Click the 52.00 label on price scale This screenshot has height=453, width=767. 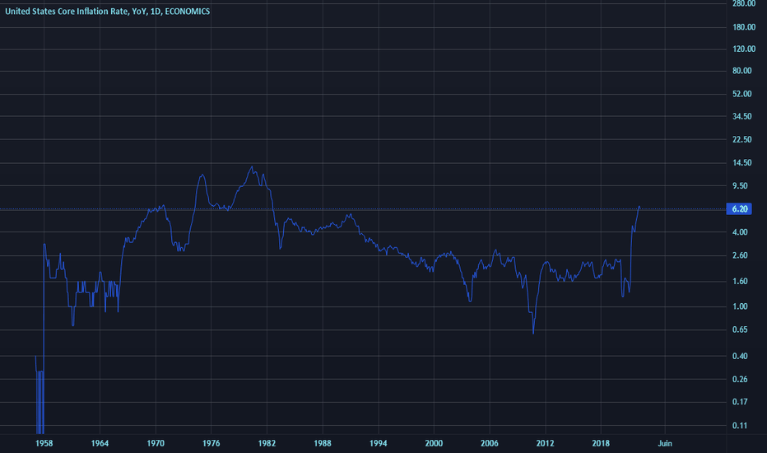742,94
